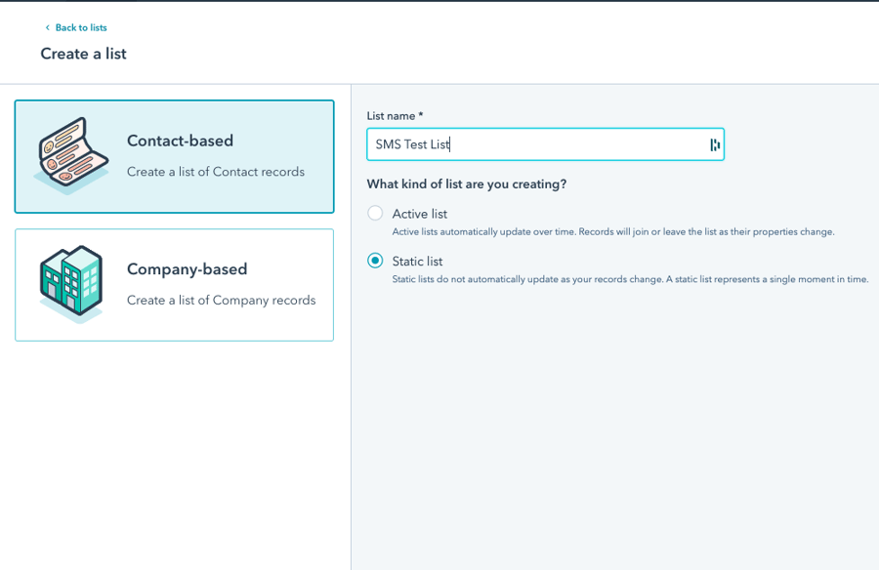879x570 pixels.
Task: Choose the Company-based list card
Action: (175, 285)
